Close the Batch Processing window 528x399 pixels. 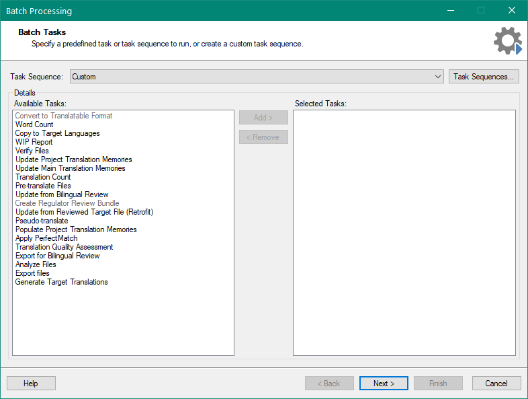tap(511, 11)
